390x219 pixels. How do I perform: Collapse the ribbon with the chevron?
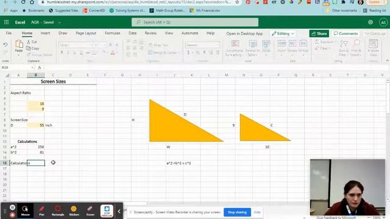pos(388,61)
